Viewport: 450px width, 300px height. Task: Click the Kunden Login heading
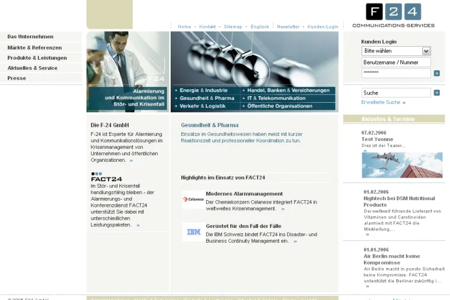379,41
